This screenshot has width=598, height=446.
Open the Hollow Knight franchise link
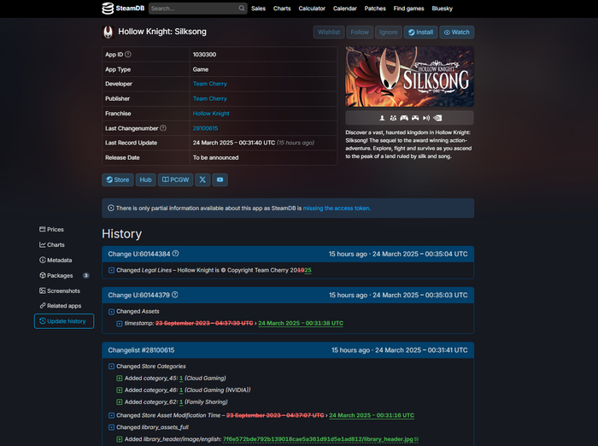(x=211, y=114)
